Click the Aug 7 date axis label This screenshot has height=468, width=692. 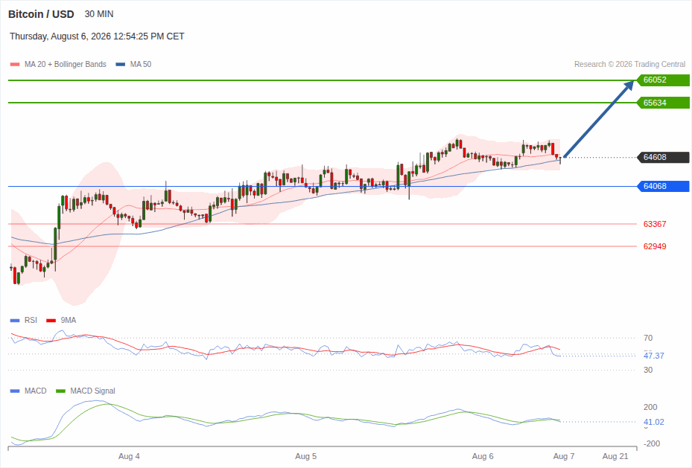click(564, 456)
